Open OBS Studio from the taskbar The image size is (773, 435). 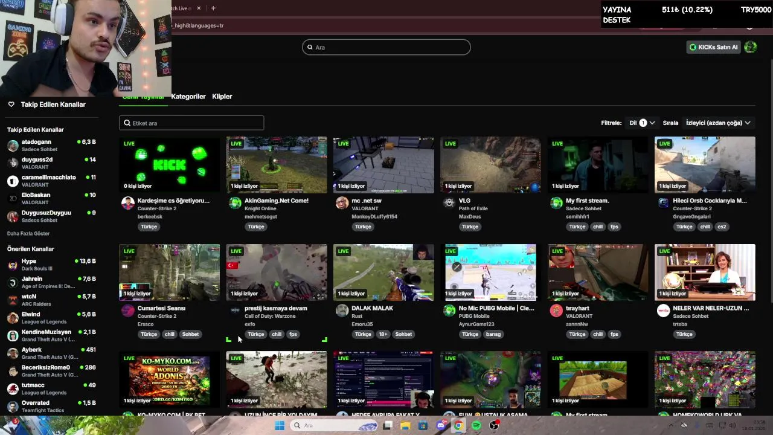(494, 425)
